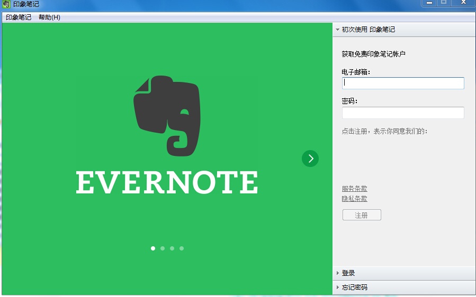Jump to the second carousel page dot
Screen dimensions: 476x297
pyautogui.click(x=163, y=248)
